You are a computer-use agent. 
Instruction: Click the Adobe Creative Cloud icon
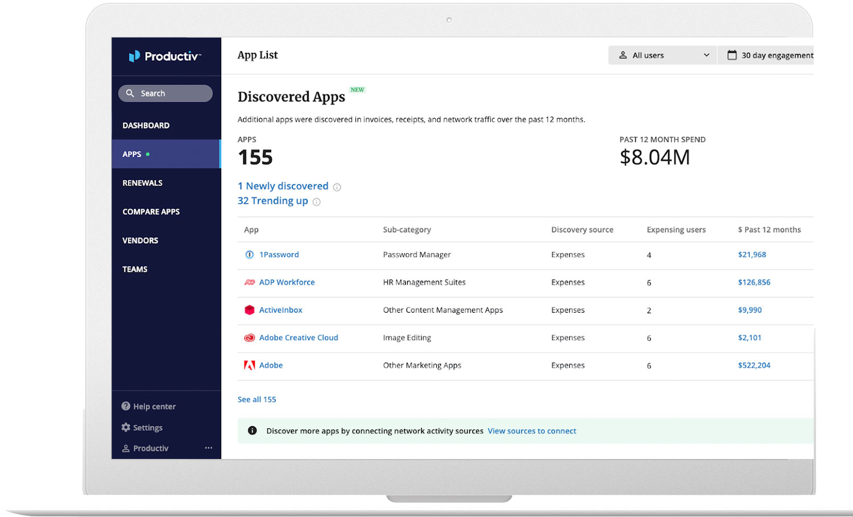tap(249, 338)
